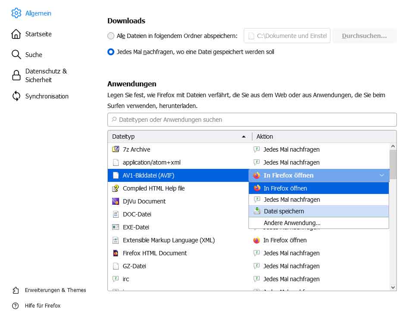415x311 pixels.
Task: Choose 'Jedes Mal nachfragen' from dropdown list
Action: pos(319,200)
